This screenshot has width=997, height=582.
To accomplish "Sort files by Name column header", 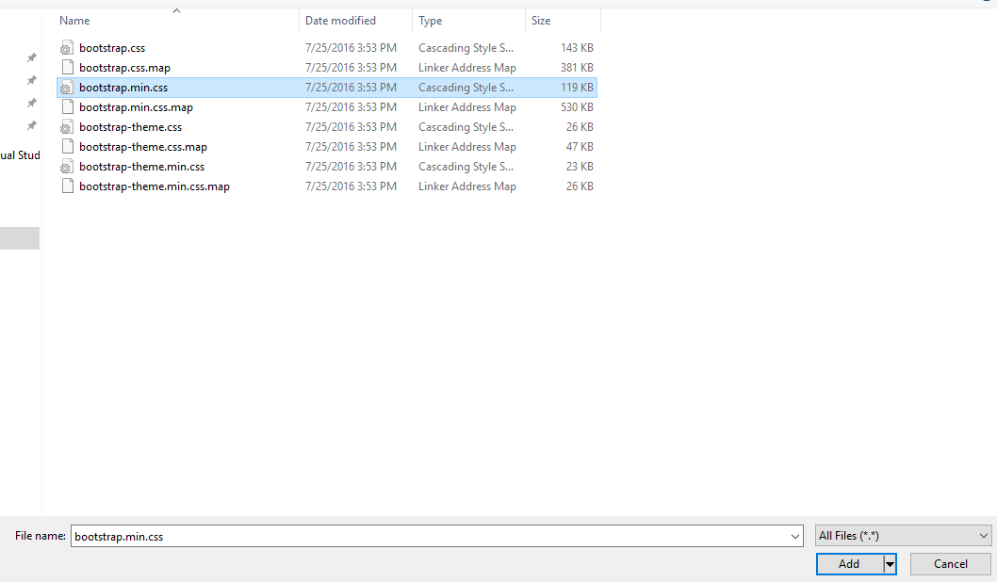I will pos(75,21).
